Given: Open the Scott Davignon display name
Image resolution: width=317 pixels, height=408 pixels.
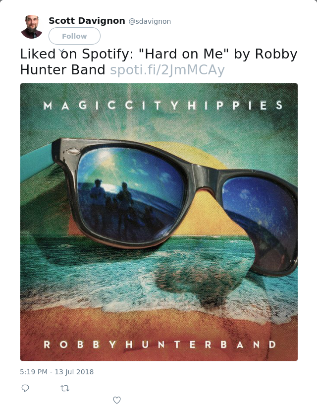Looking at the screenshot, I should point(87,21).
